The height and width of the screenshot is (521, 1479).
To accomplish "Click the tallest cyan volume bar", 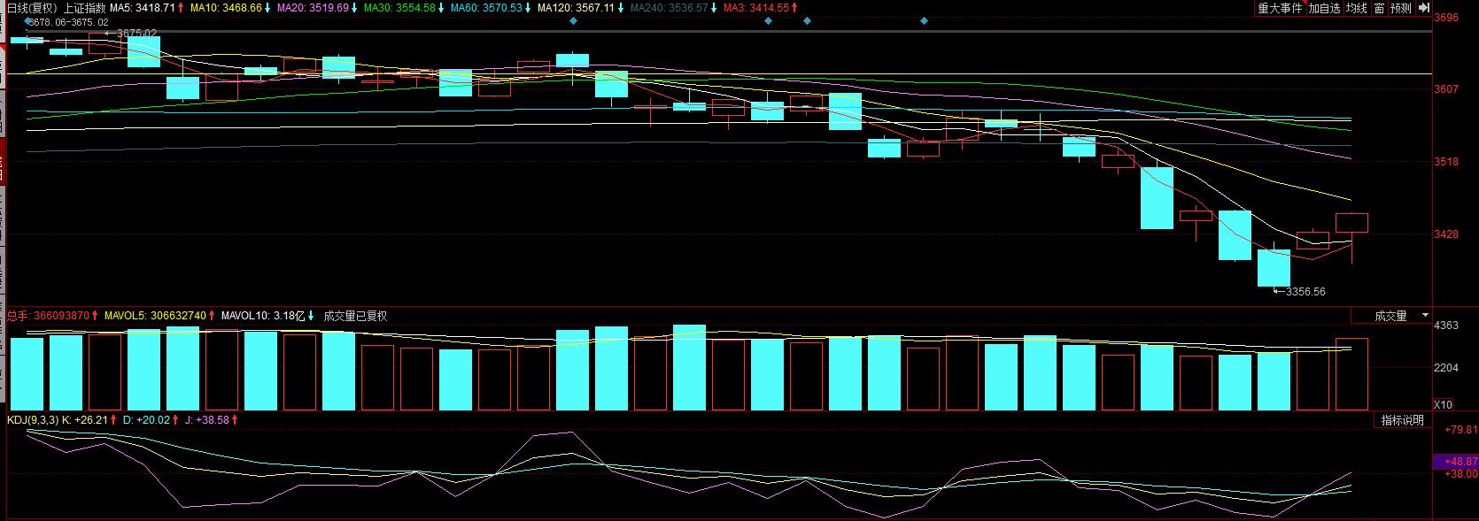I will point(689,367).
